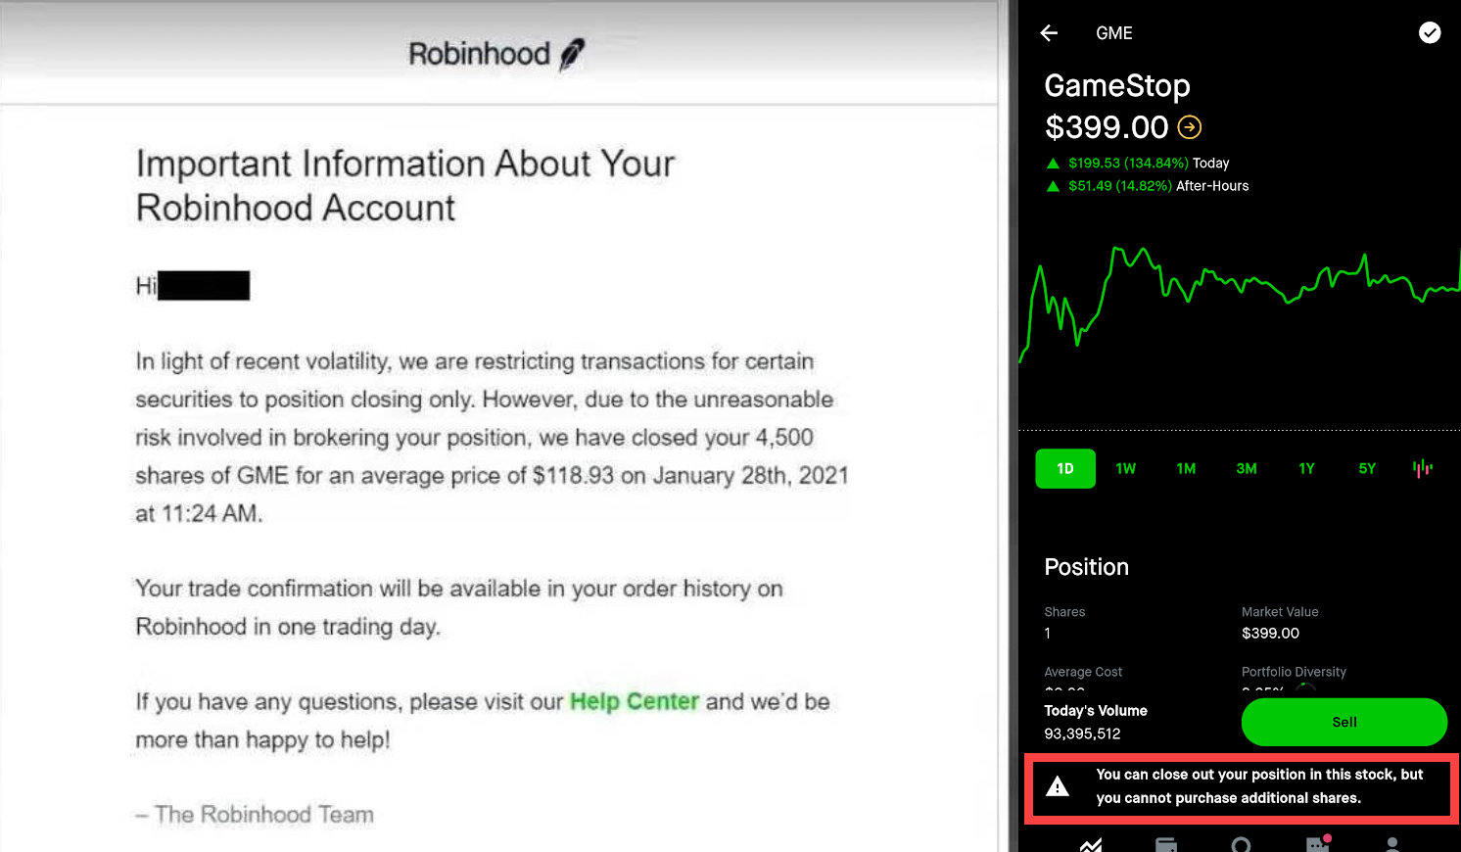The image size is (1461, 852).
Task: Tap the watchlist checkmark icon
Action: [1430, 33]
